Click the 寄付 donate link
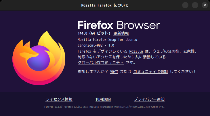 114,71
